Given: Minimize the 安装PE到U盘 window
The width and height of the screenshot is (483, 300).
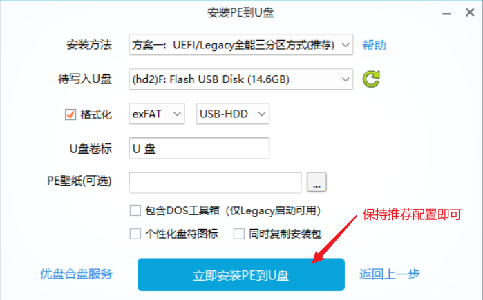Looking at the screenshot, I should pyautogui.click(x=446, y=14).
